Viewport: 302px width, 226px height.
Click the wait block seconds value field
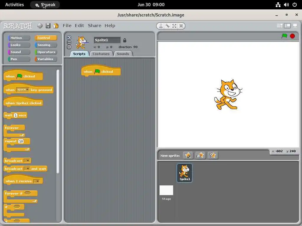tap(16, 115)
